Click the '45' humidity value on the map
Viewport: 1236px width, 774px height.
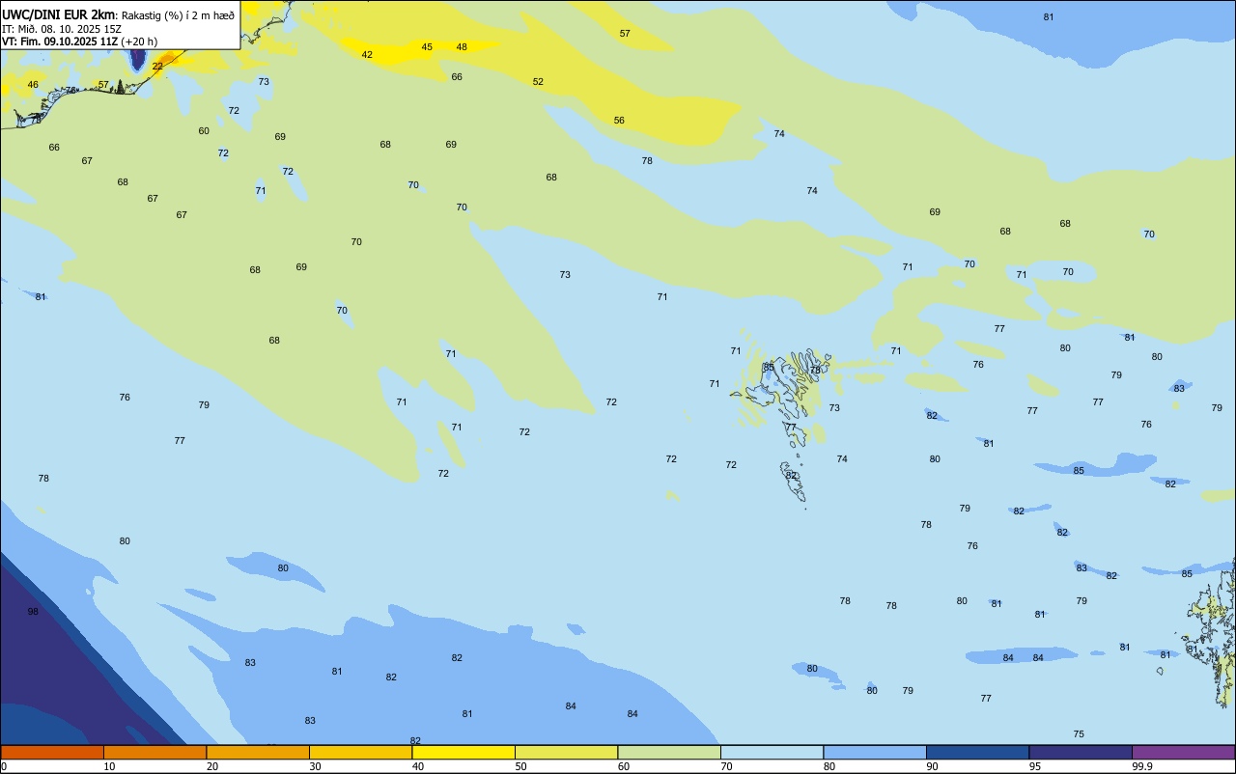tap(427, 47)
